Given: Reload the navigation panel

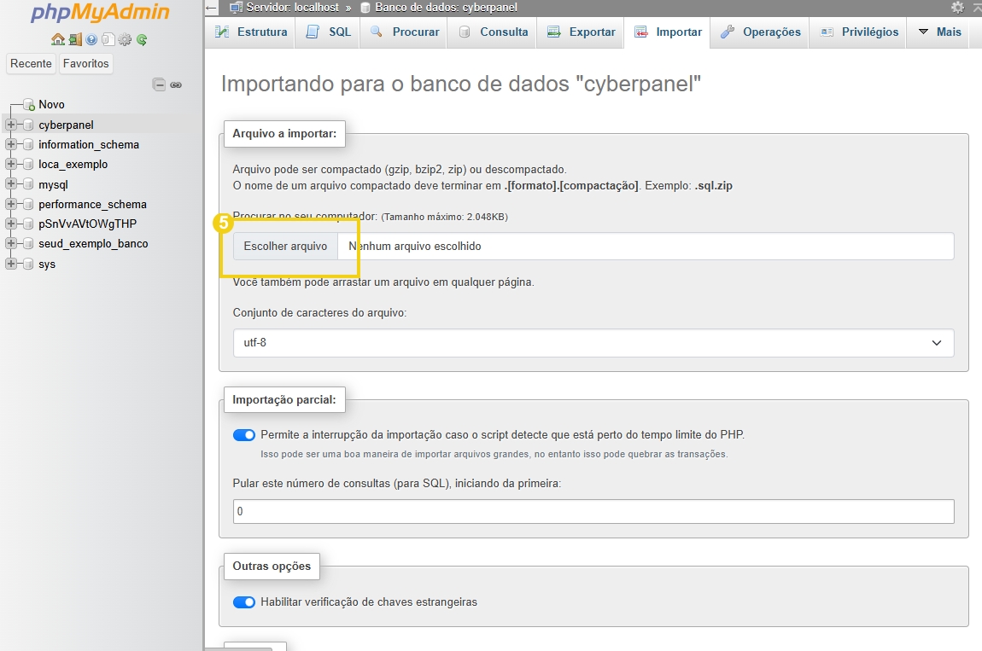Looking at the screenshot, I should pos(141,39).
